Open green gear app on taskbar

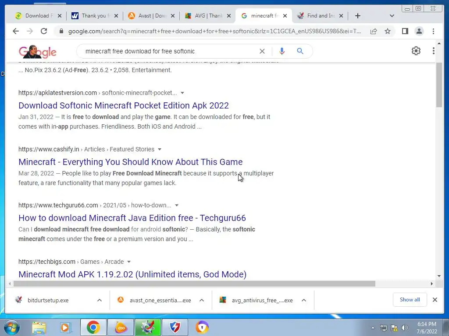point(147,327)
